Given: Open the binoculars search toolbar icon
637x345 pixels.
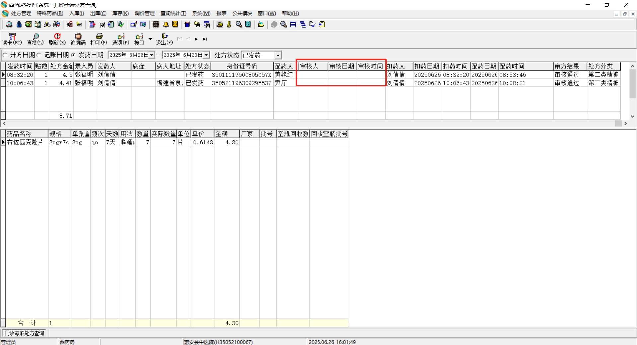Looking at the screenshot, I should (x=47, y=24).
